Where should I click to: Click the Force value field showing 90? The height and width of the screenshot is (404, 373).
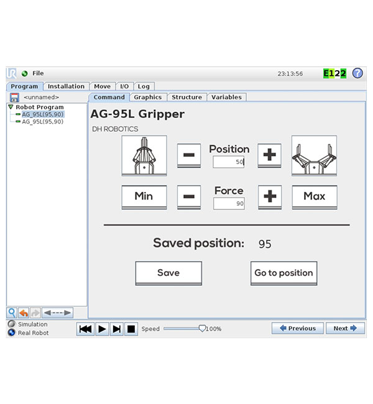pos(229,204)
